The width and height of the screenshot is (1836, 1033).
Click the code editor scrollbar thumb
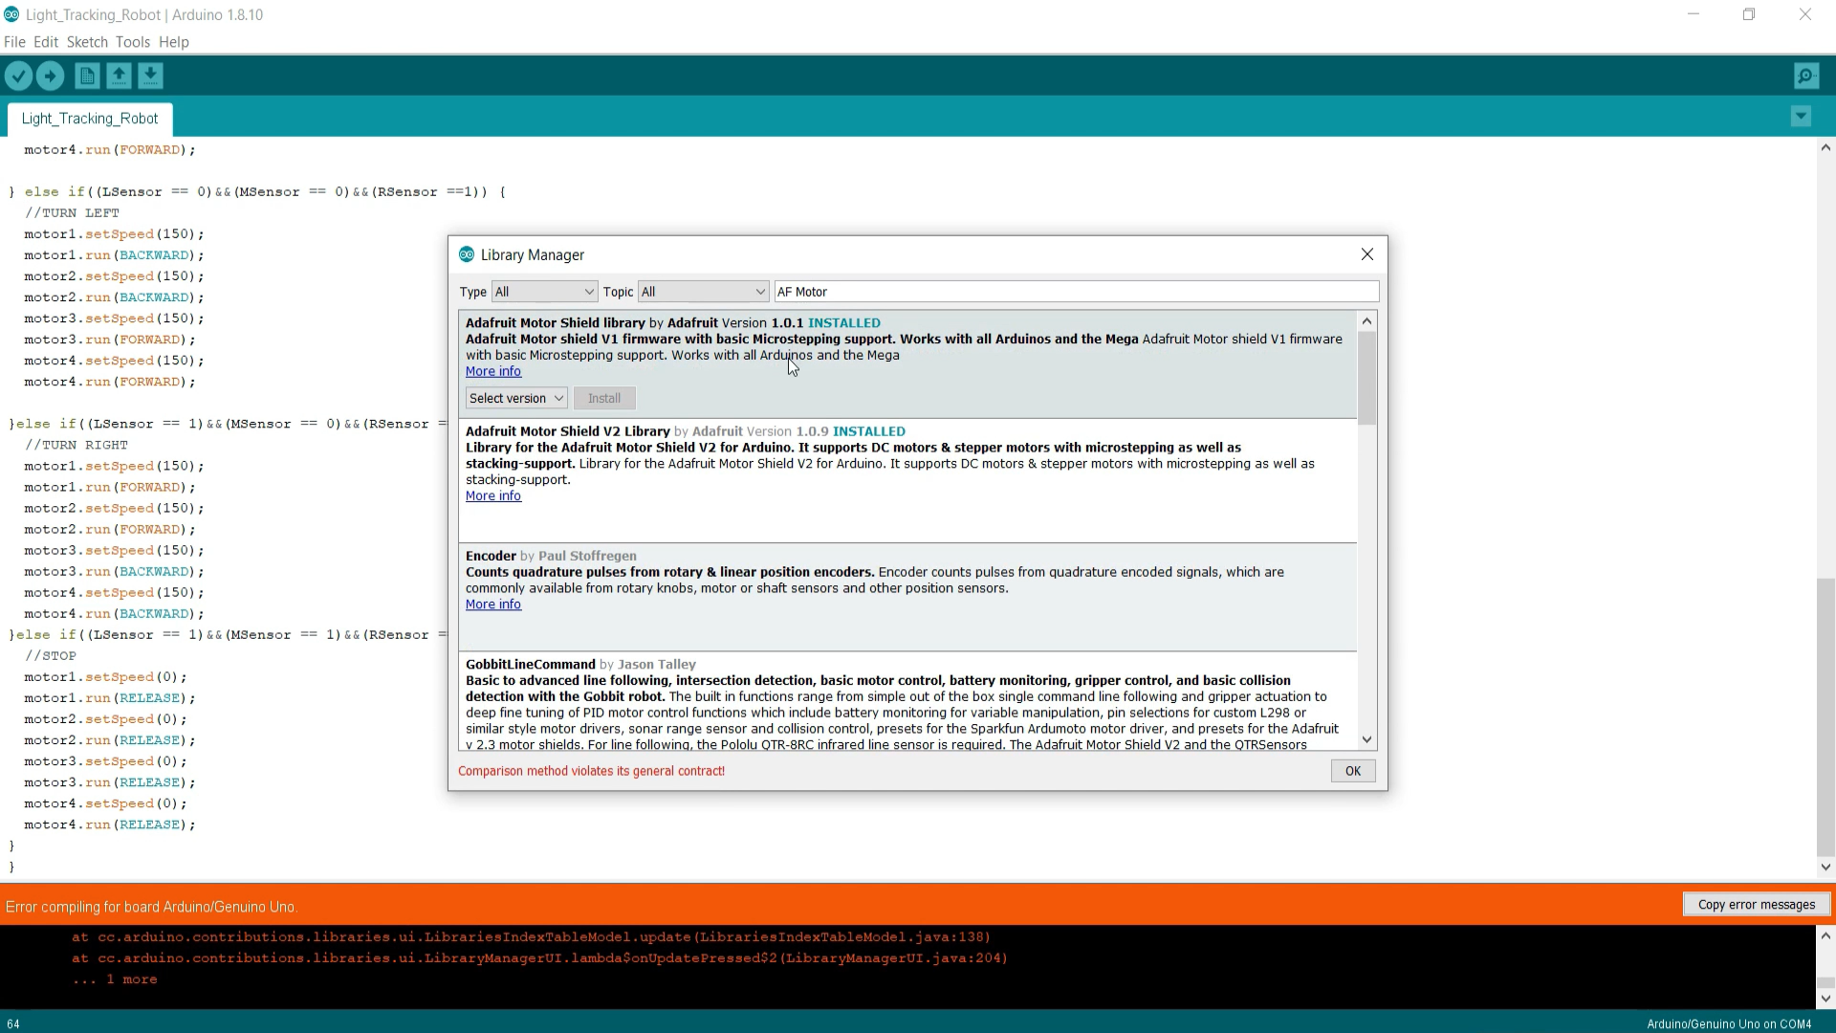tap(1825, 715)
